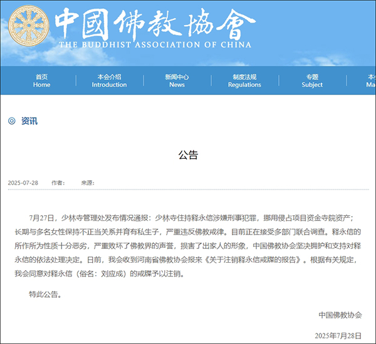Click the 作者 author label
The height and width of the screenshot is (344, 376).
pos(58,183)
